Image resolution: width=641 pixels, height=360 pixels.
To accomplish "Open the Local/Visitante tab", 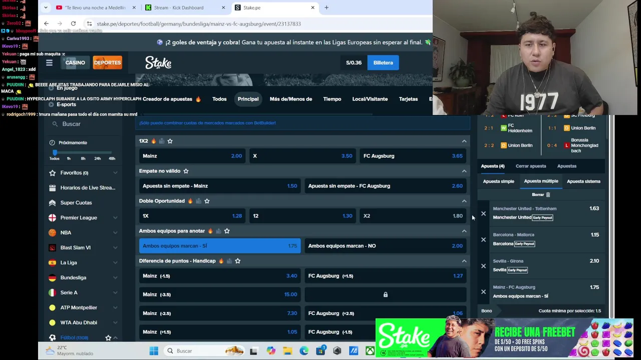I will pyautogui.click(x=370, y=99).
